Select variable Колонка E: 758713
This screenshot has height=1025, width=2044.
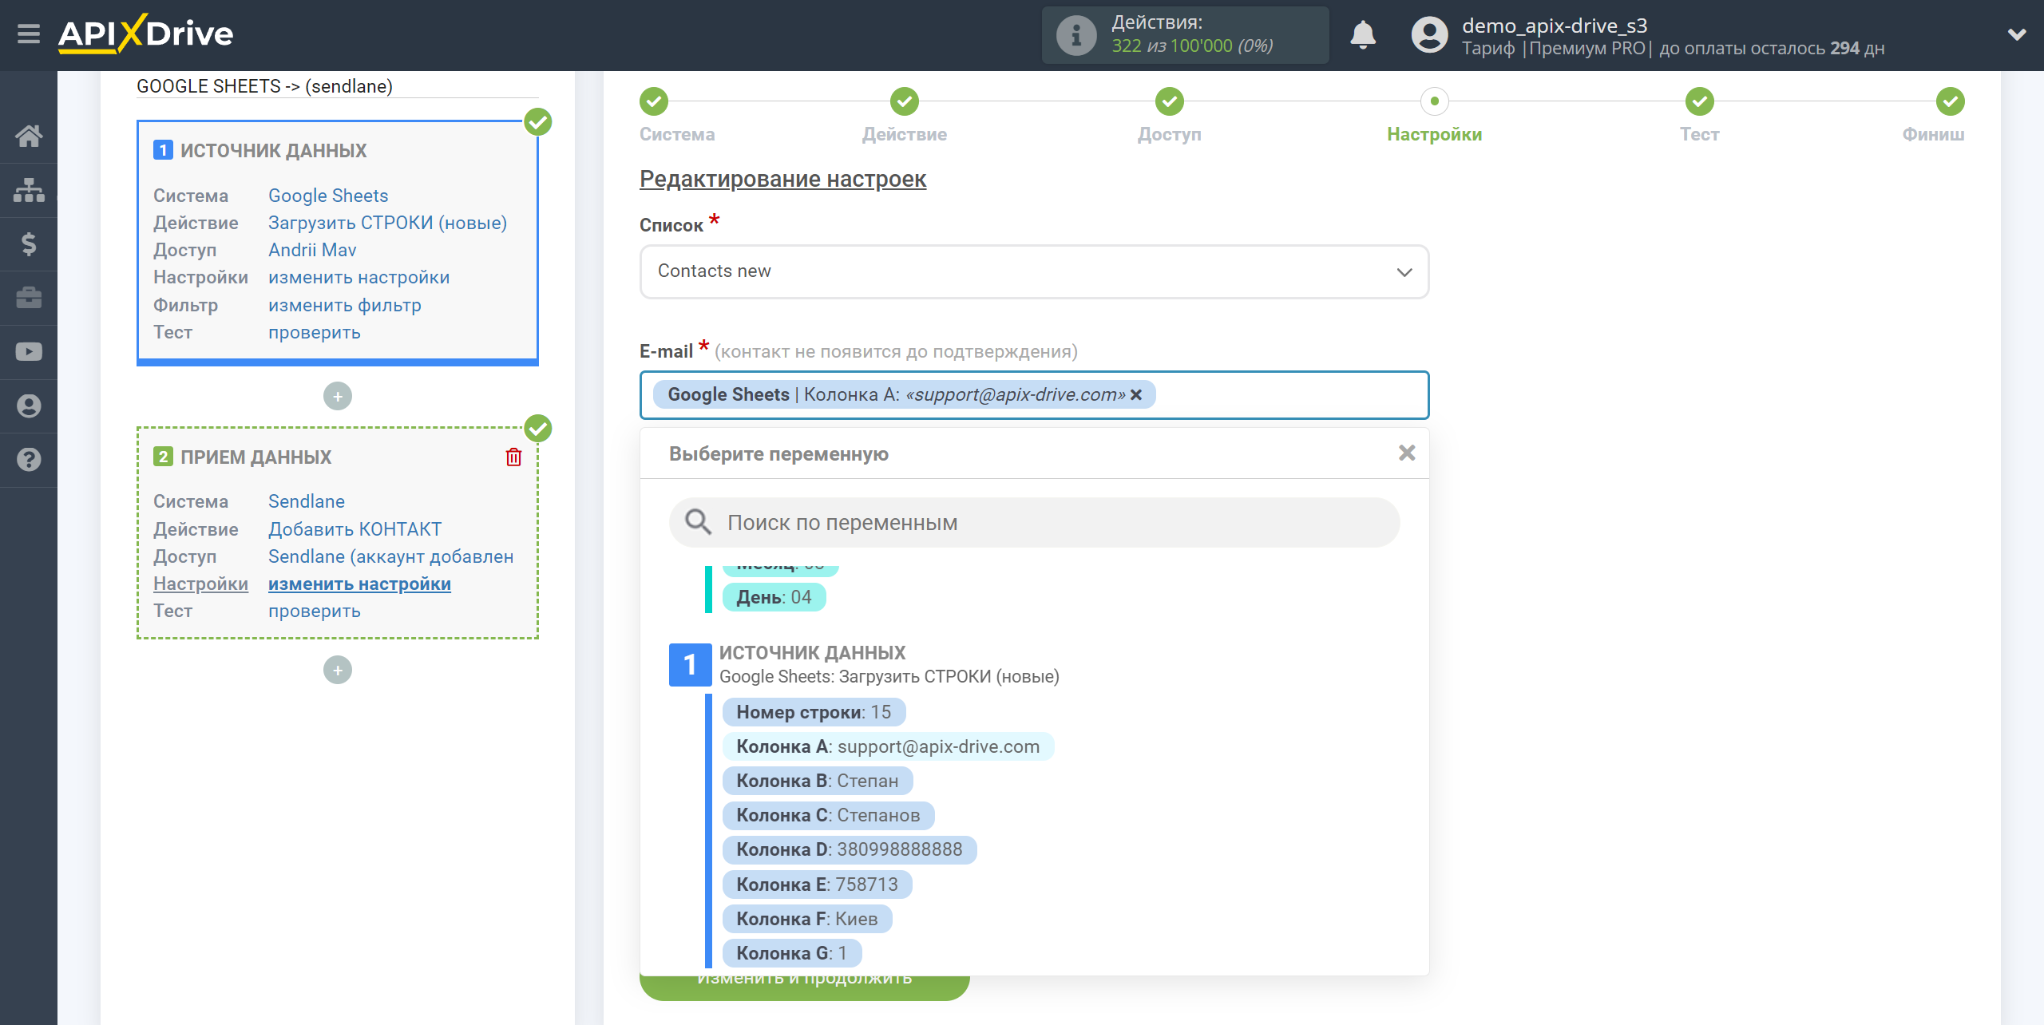817,885
